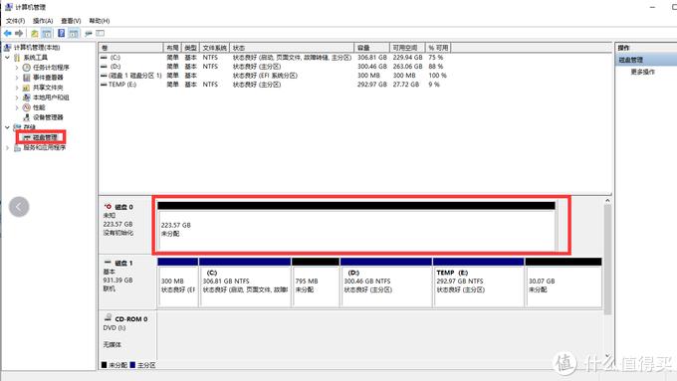Select 设备管理器 label in the tree
This screenshot has height=381, width=677.
tap(48, 117)
